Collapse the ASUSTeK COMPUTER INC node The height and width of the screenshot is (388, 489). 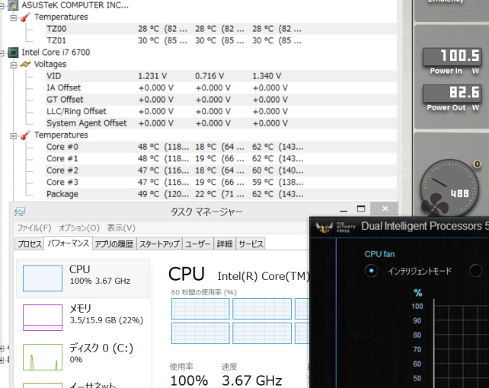click(x=2, y=6)
